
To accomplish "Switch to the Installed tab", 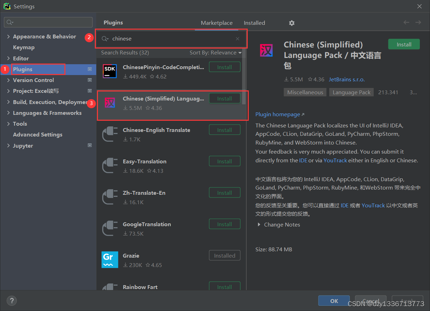I will point(254,23).
